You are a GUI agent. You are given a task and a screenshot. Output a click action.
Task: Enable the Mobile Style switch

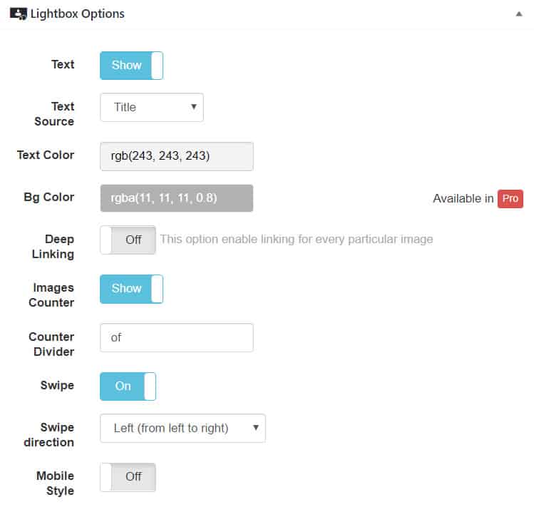(128, 477)
